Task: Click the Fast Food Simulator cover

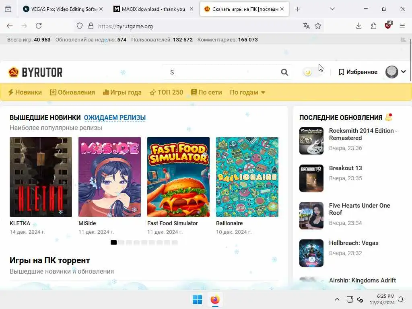Action: 178,177
